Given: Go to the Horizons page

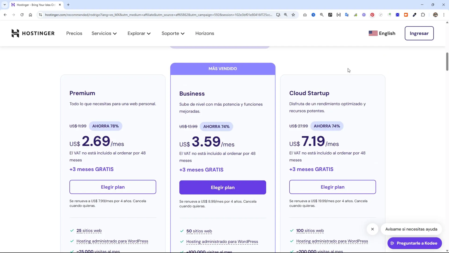Looking at the screenshot, I should pos(205,33).
